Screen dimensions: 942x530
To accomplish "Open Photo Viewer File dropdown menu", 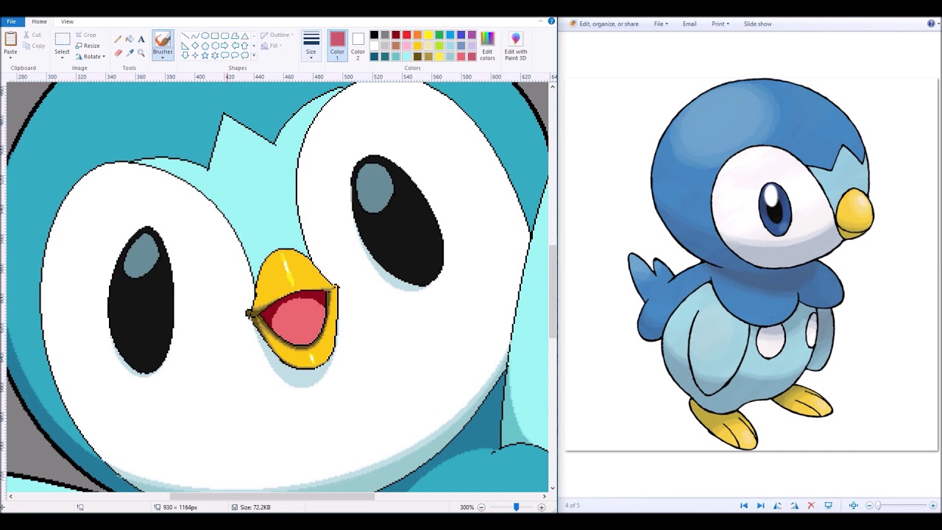I will pos(661,24).
